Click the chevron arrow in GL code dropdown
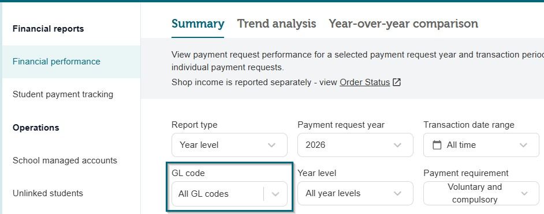Image resolution: width=544 pixels, height=214 pixels. tap(275, 194)
